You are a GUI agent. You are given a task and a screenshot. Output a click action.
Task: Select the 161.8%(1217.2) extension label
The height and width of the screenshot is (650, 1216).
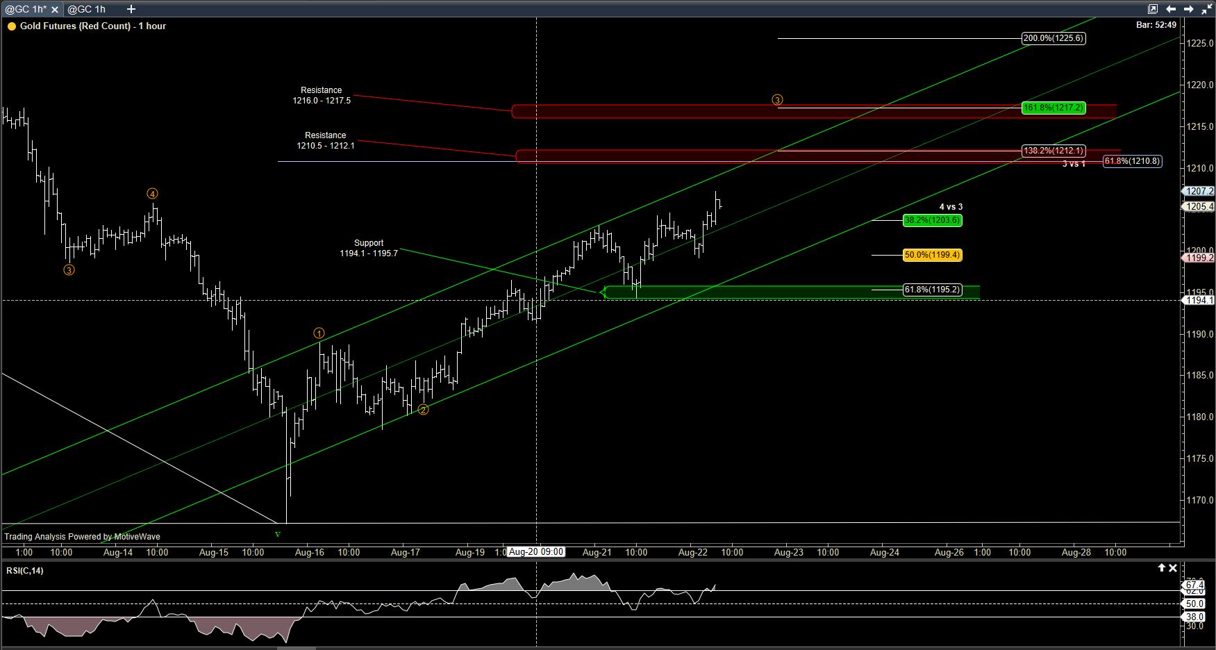coord(1053,108)
